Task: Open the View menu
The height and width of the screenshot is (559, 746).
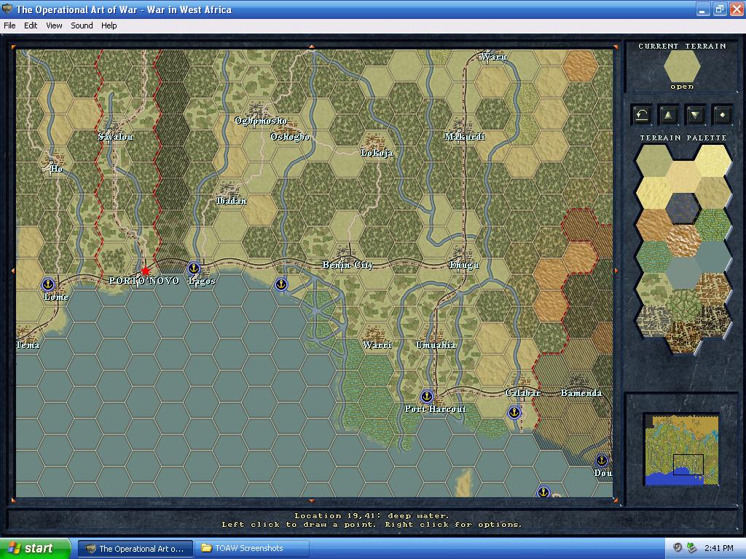Action: point(54,25)
